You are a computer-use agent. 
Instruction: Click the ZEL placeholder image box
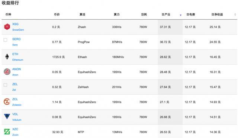[5, 85]
